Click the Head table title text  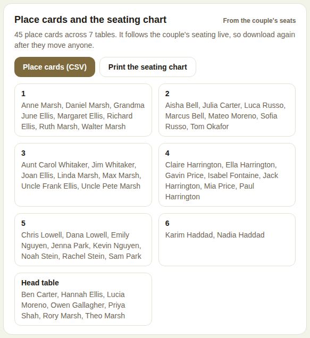[40, 283]
